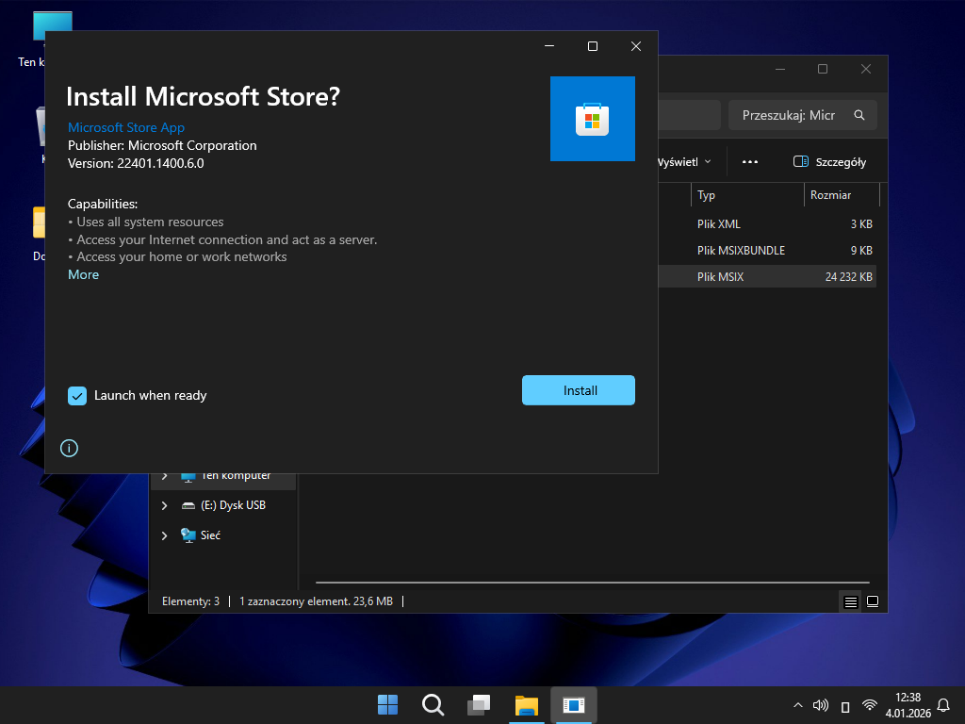Click the info icon in installer

pyautogui.click(x=69, y=448)
